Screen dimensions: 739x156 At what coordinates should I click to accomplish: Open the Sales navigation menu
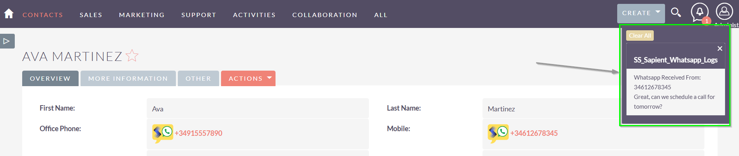[91, 15]
